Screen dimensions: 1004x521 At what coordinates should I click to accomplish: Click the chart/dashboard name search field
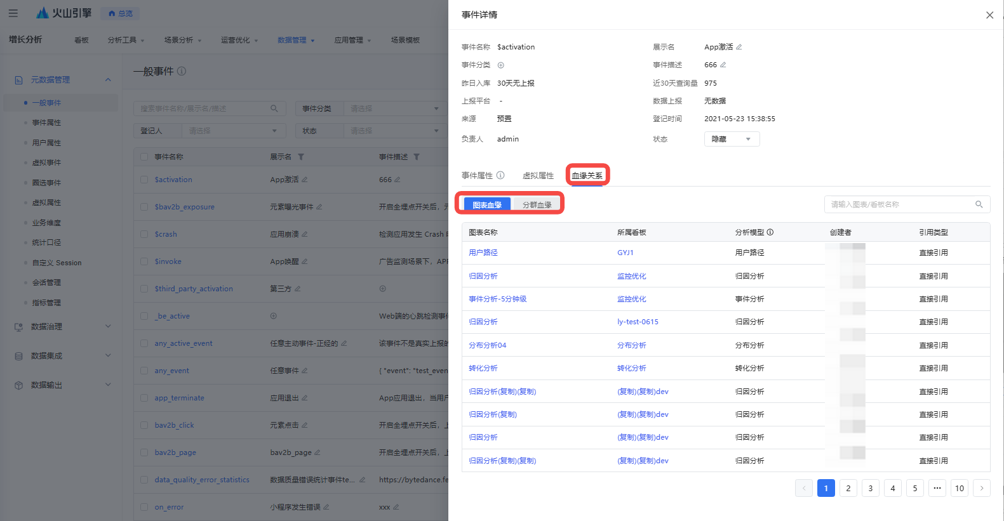pos(907,204)
